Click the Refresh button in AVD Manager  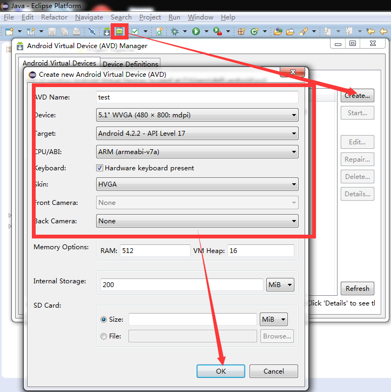point(358,289)
